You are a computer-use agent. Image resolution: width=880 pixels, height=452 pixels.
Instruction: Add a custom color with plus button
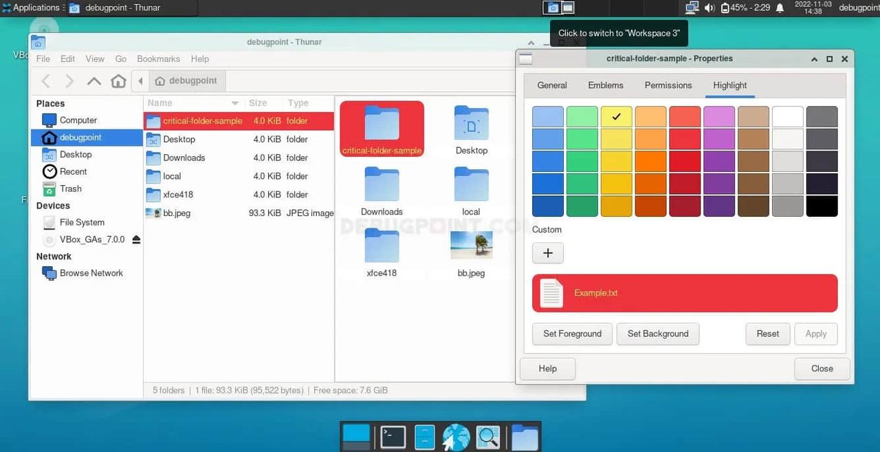point(547,253)
